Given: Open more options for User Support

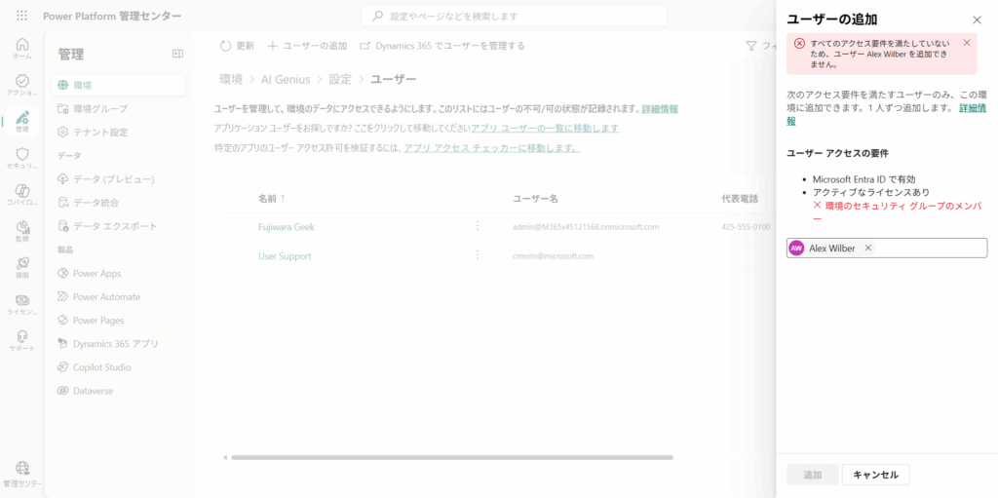Looking at the screenshot, I should [x=478, y=255].
